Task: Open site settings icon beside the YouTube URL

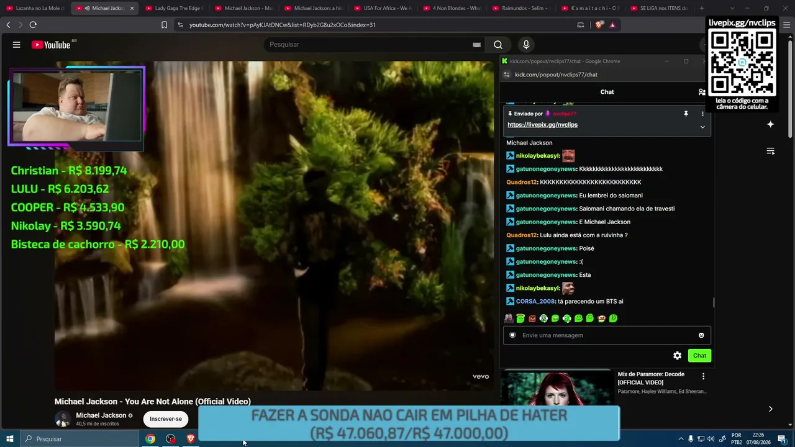Action: click(180, 25)
